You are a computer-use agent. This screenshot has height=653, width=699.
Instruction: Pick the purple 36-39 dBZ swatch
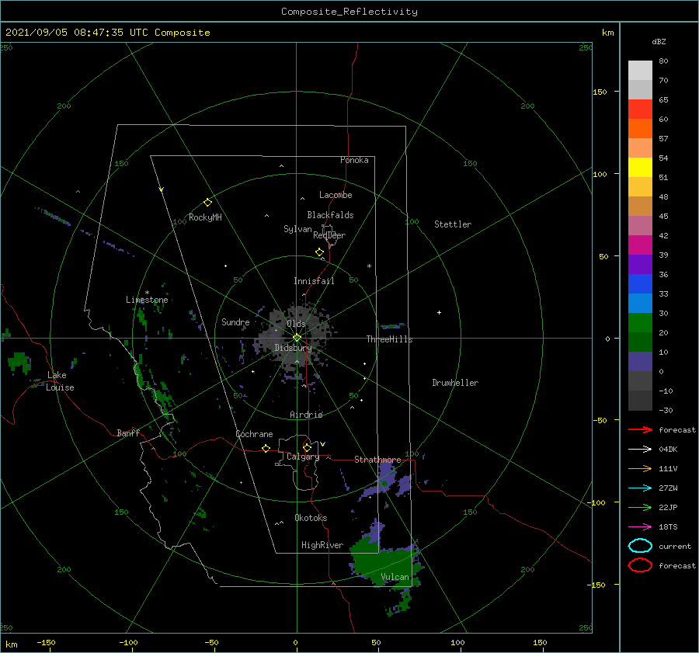pos(640,264)
